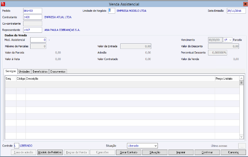Click the Descrição column header

pyautogui.click(x=120, y=78)
